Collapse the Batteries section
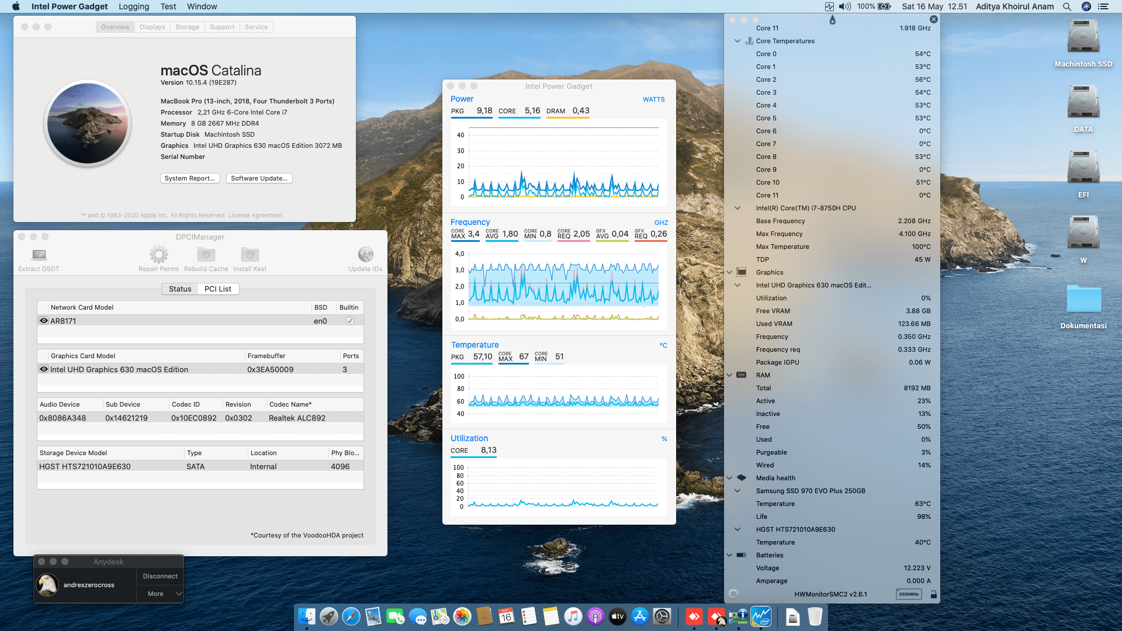The height and width of the screenshot is (631, 1122). tap(729, 555)
